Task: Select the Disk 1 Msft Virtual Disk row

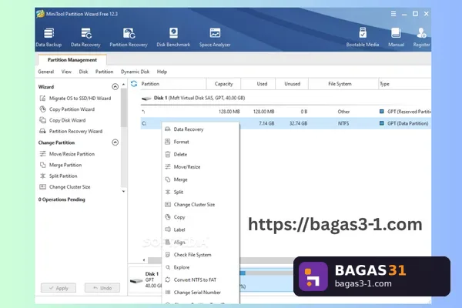Action: click(285, 98)
